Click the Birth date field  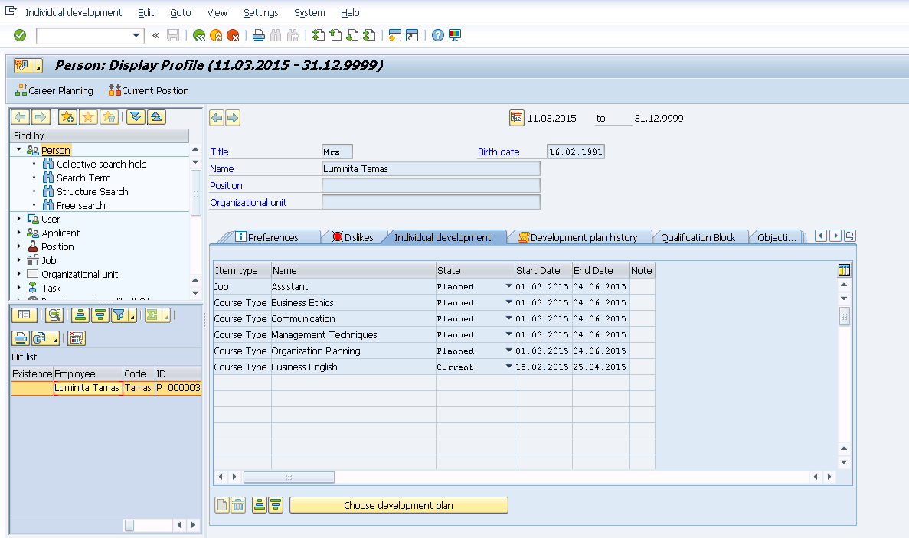click(x=576, y=152)
